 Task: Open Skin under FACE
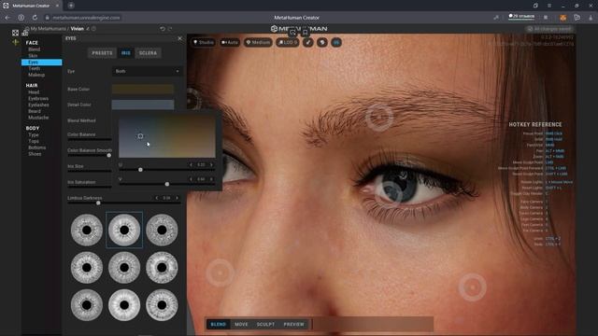(x=33, y=56)
